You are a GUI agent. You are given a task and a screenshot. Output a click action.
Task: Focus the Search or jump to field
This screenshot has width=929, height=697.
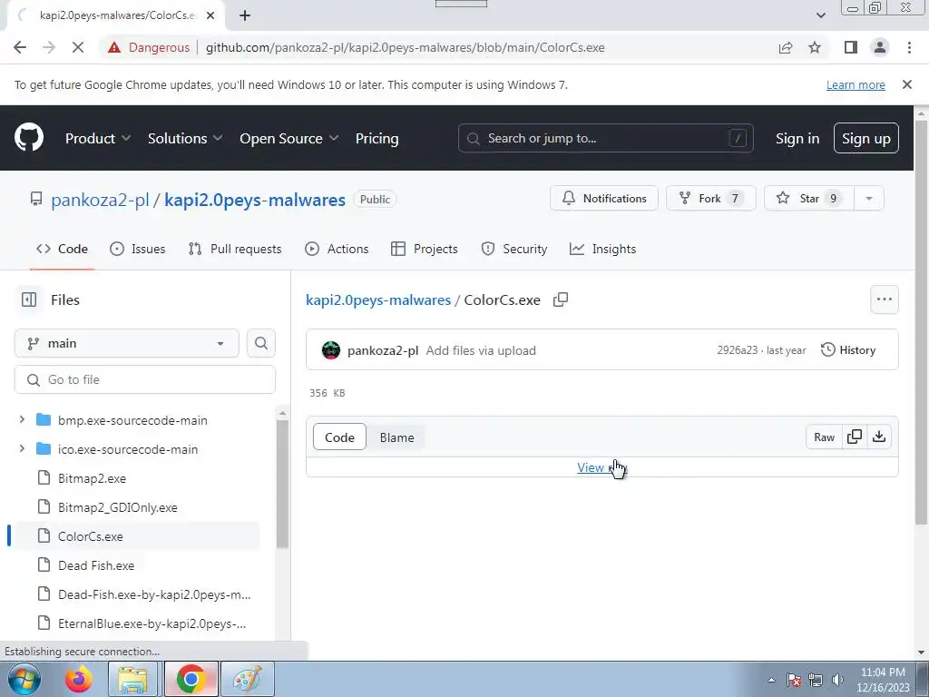605,138
